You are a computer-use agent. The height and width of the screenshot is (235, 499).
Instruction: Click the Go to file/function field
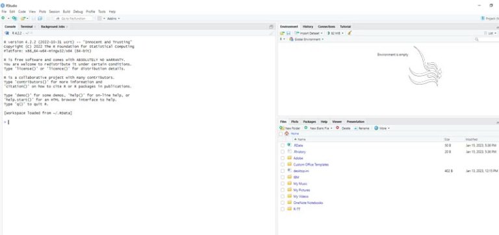pyautogui.click(x=74, y=18)
